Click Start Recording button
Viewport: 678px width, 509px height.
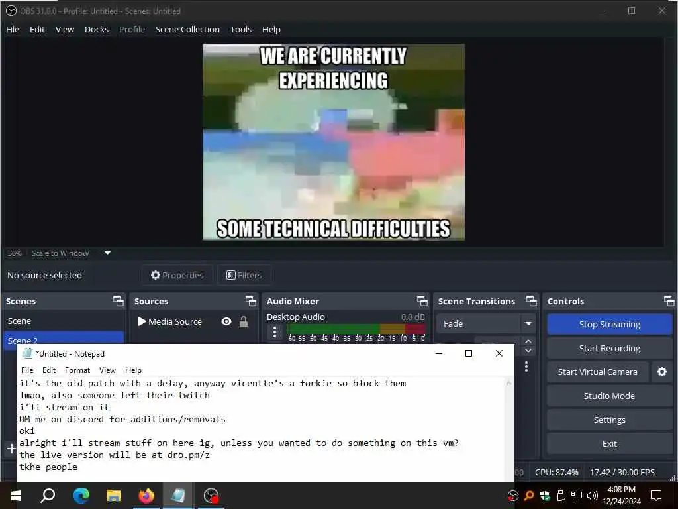610,348
